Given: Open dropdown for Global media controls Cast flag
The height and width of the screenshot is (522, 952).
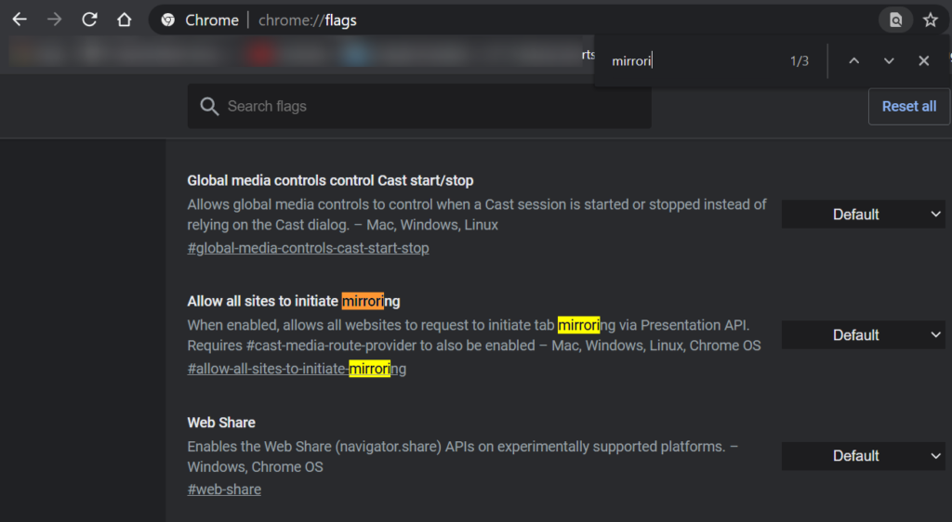Looking at the screenshot, I should pyautogui.click(x=863, y=214).
